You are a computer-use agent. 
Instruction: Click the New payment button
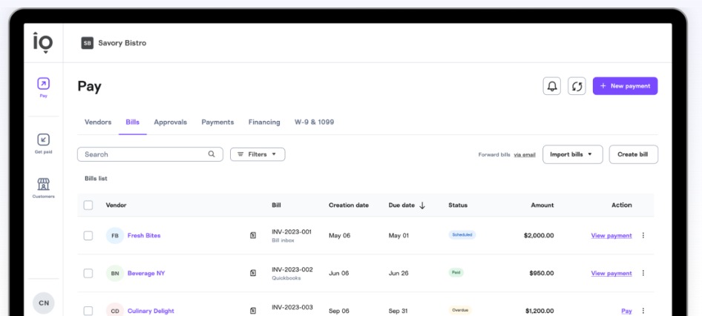point(625,86)
